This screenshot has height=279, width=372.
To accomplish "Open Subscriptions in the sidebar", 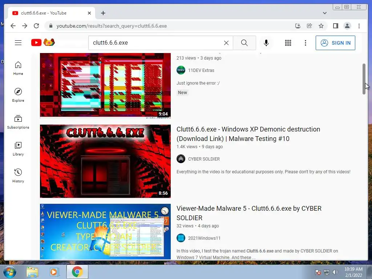I will point(18,122).
